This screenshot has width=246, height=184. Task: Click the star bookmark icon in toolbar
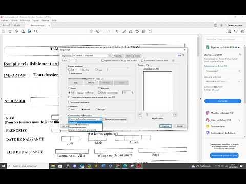point(10,31)
